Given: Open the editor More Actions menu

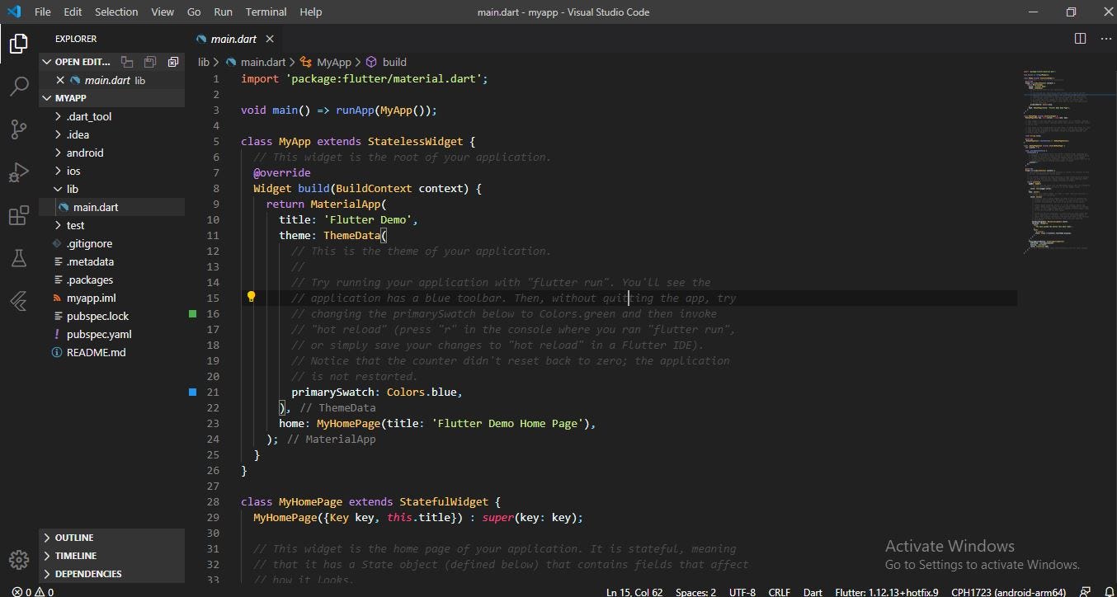Looking at the screenshot, I should click(1105, 39).
